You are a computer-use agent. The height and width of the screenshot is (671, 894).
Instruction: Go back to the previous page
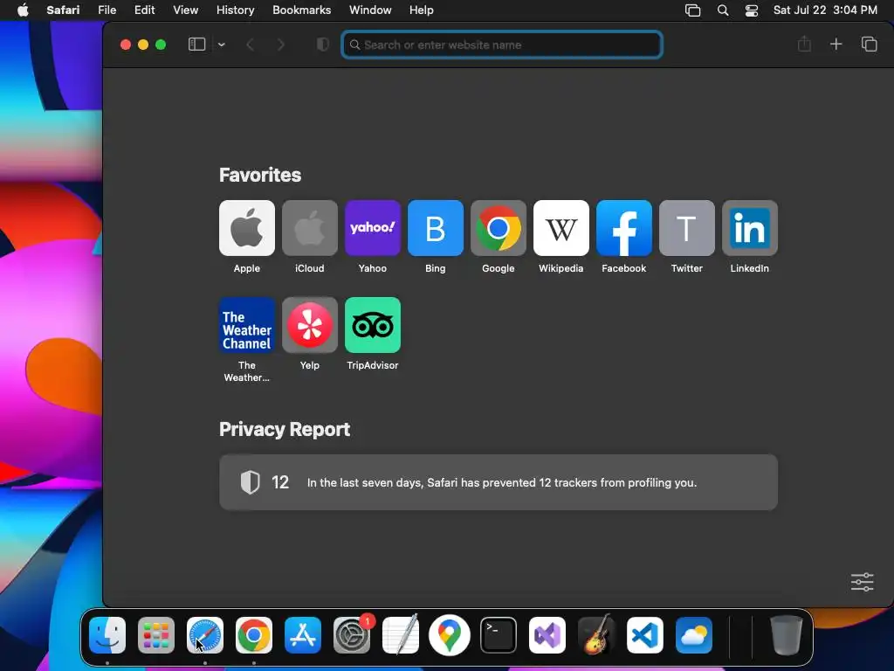250,45
